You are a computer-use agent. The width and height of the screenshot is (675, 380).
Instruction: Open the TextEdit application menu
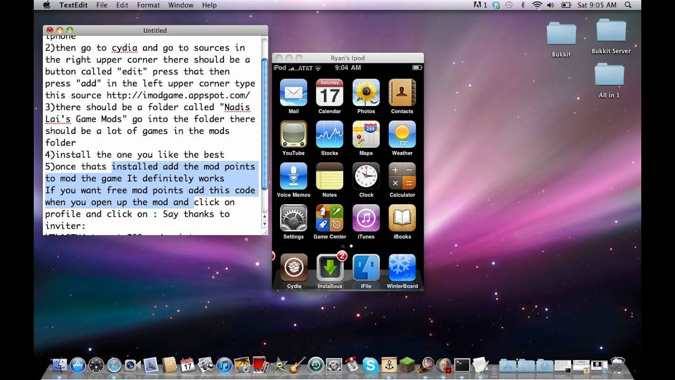[74, 5]
